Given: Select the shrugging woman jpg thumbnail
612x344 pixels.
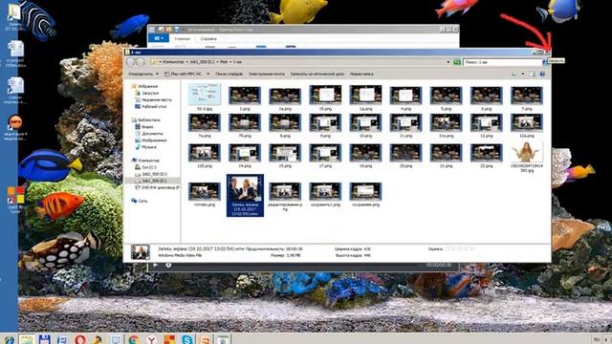Looking at the screenshot, I should pyautogui.click(x=527, y=152).
